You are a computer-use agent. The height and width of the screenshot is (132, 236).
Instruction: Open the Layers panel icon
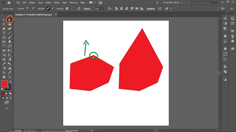coord(225,49)
